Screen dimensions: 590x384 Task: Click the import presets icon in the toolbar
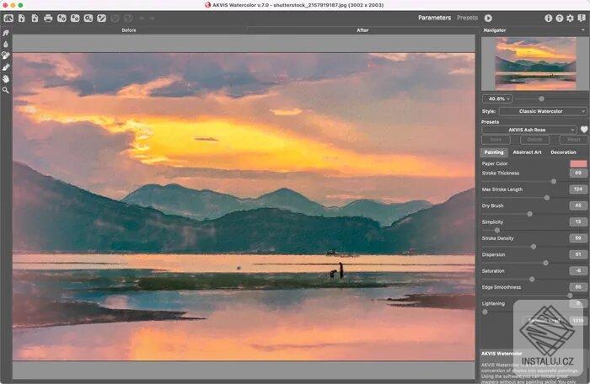point(62,18)
